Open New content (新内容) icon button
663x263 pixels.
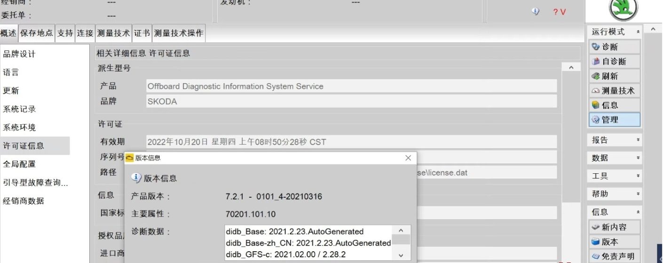click(614, 227)
